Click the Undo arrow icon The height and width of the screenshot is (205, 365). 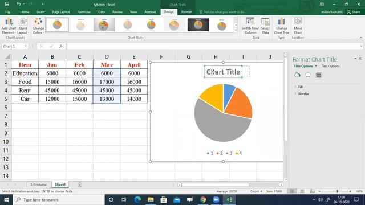(19, 4)
